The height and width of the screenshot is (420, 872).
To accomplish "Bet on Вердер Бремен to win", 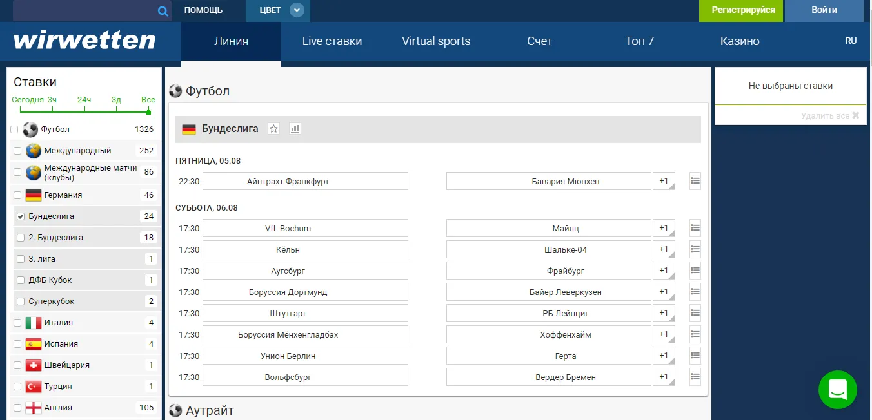I will click(x=549, y=377).
